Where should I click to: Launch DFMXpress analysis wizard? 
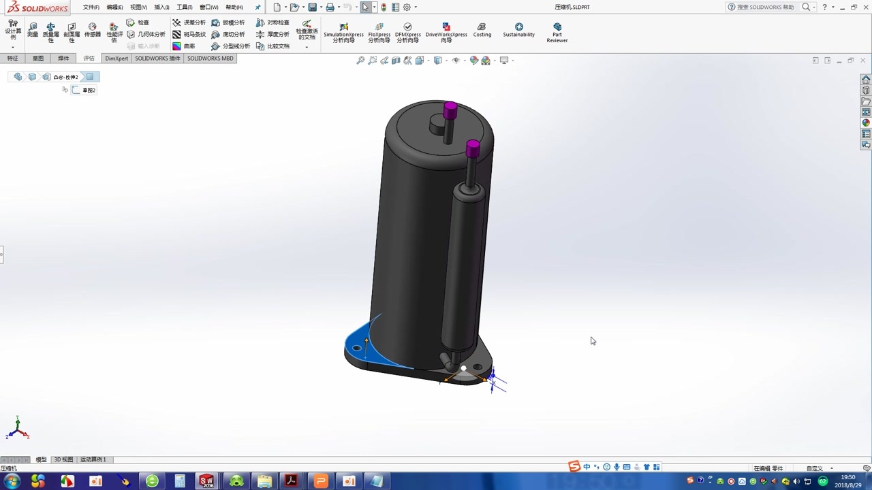pyautogui.click(x=407, y=32)
